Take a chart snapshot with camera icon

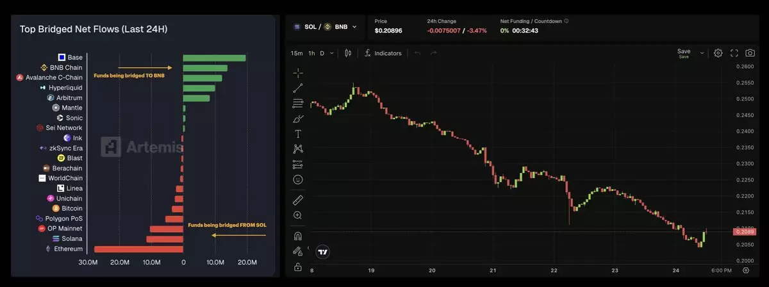750,53
